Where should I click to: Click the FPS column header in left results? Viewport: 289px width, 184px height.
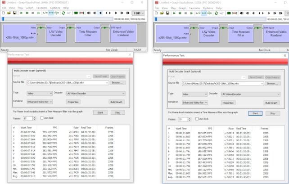click(48, 128)
